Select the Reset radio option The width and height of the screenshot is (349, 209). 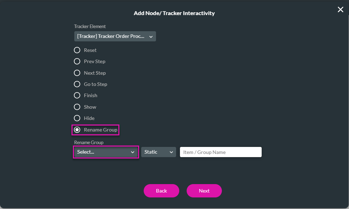tap(77, 50)
